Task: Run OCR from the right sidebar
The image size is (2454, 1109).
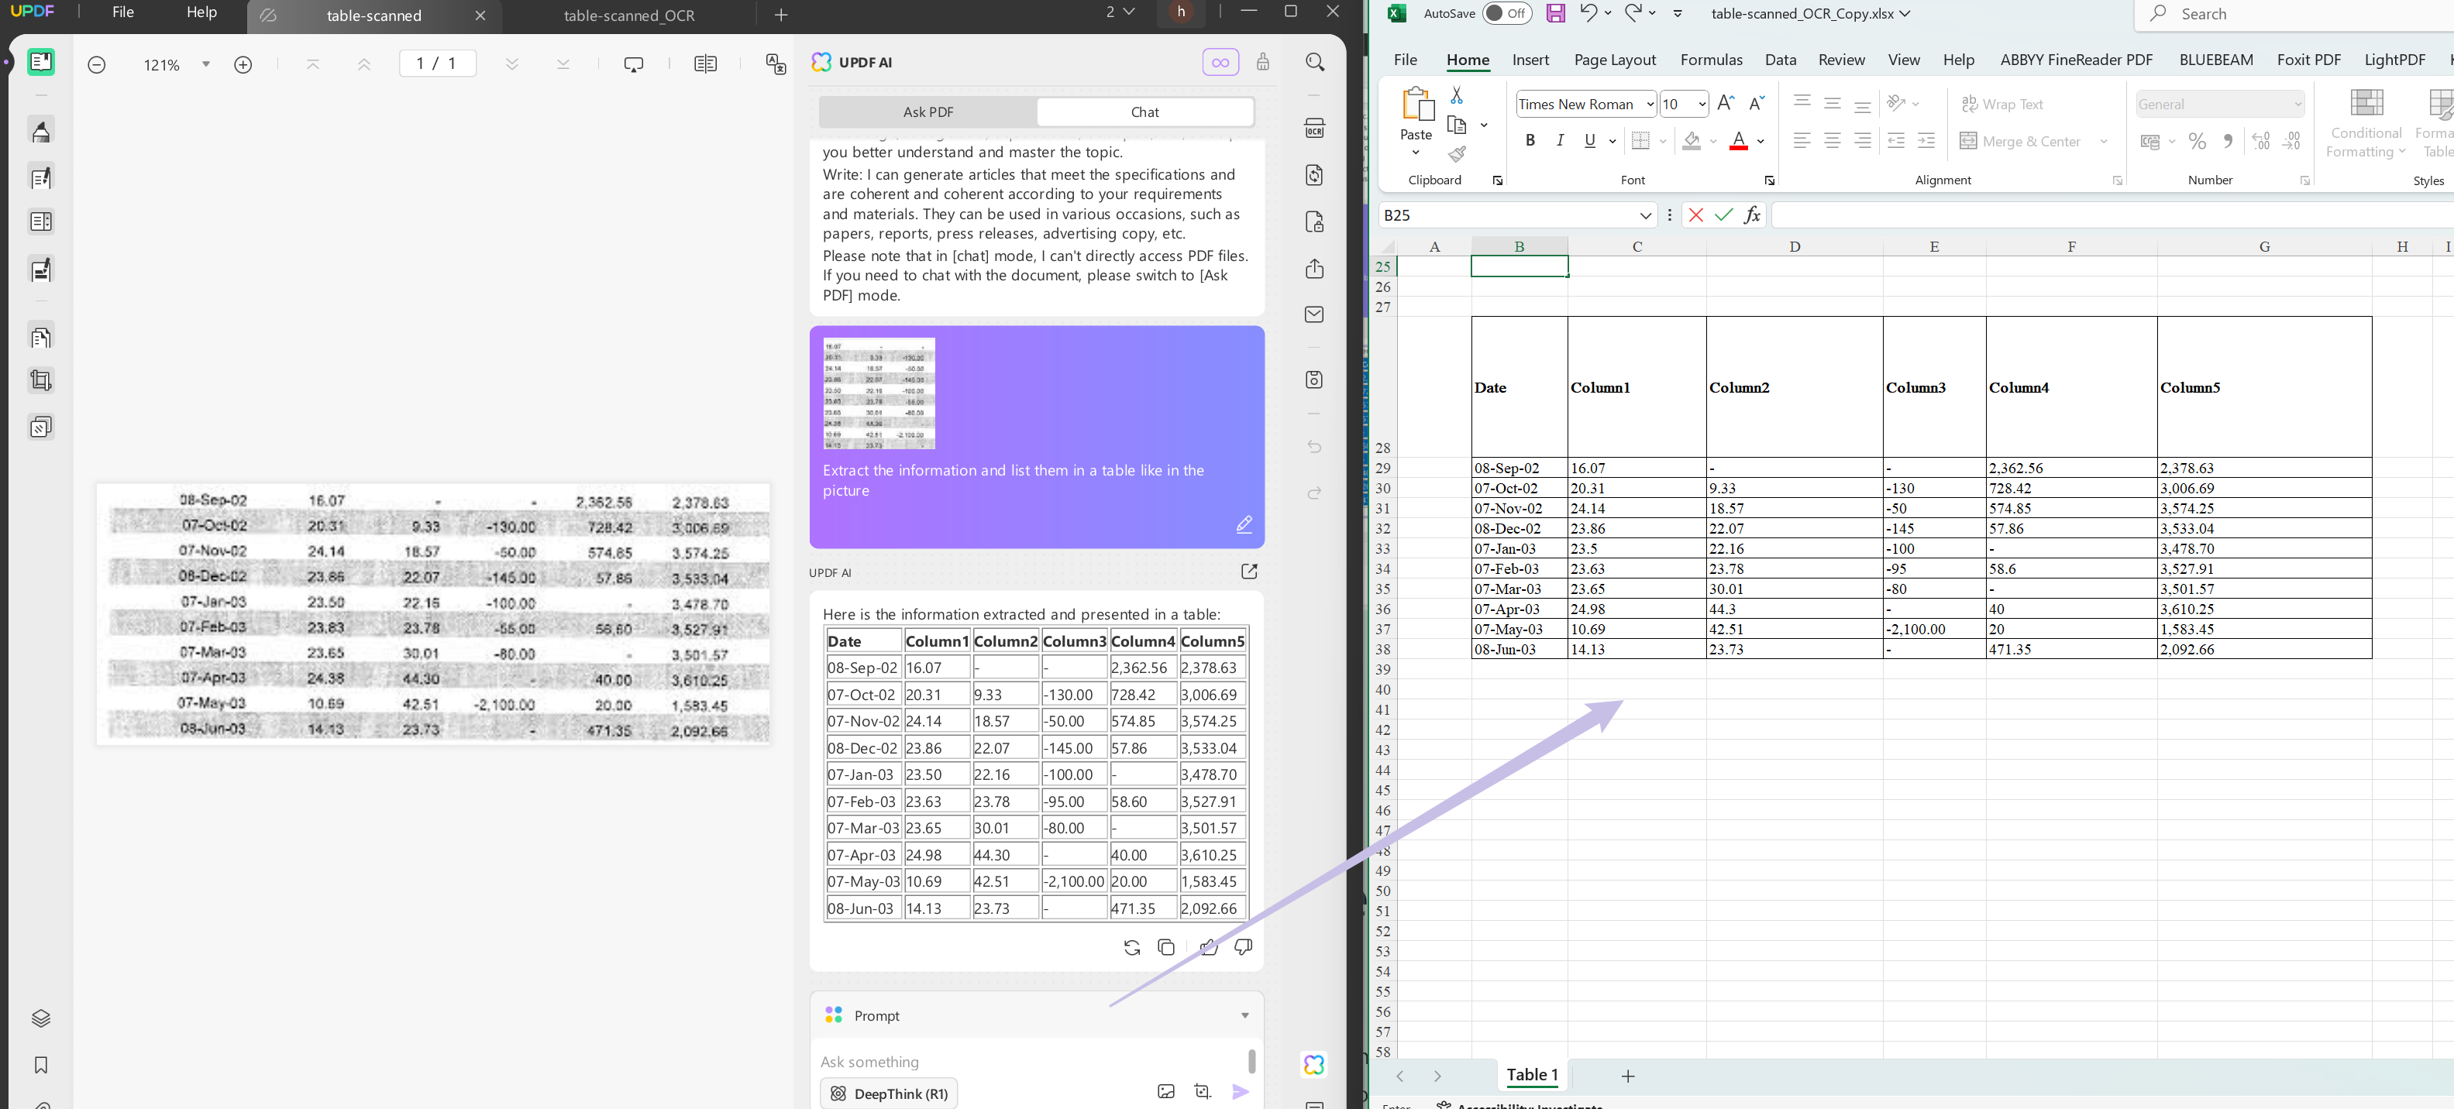Action: pyautogui.click(x=1315, y=129)
